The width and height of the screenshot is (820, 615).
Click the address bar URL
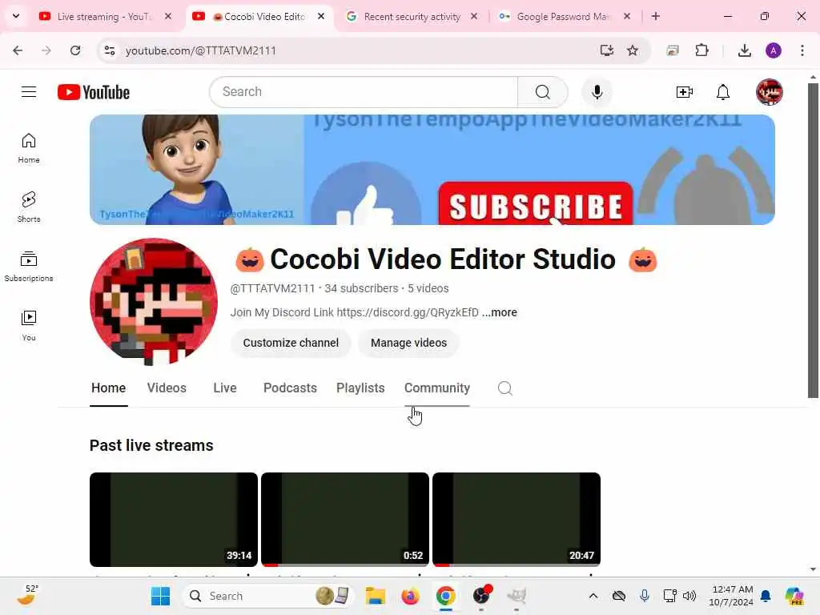click(201, 50)
